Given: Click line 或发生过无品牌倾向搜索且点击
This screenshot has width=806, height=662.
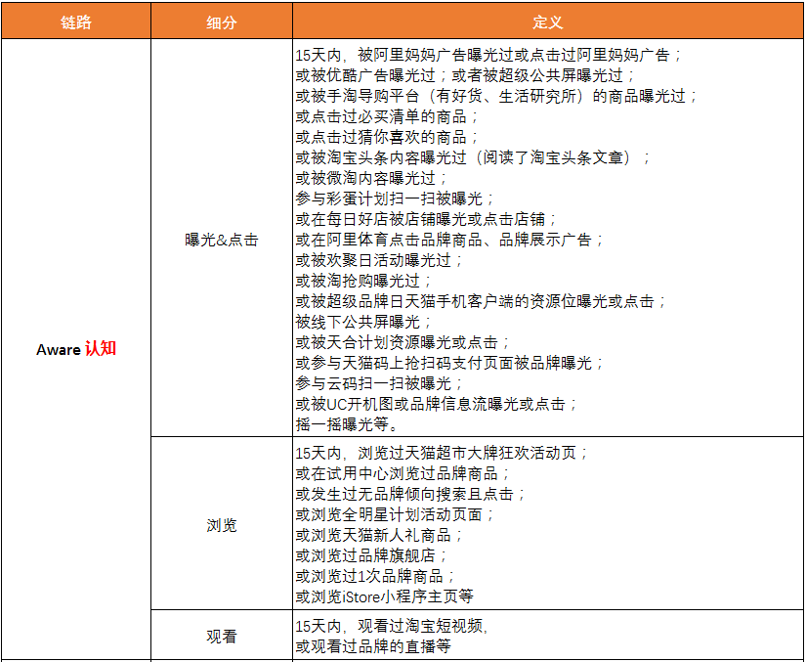Looking at the screenshot, I should coord(410,495).
